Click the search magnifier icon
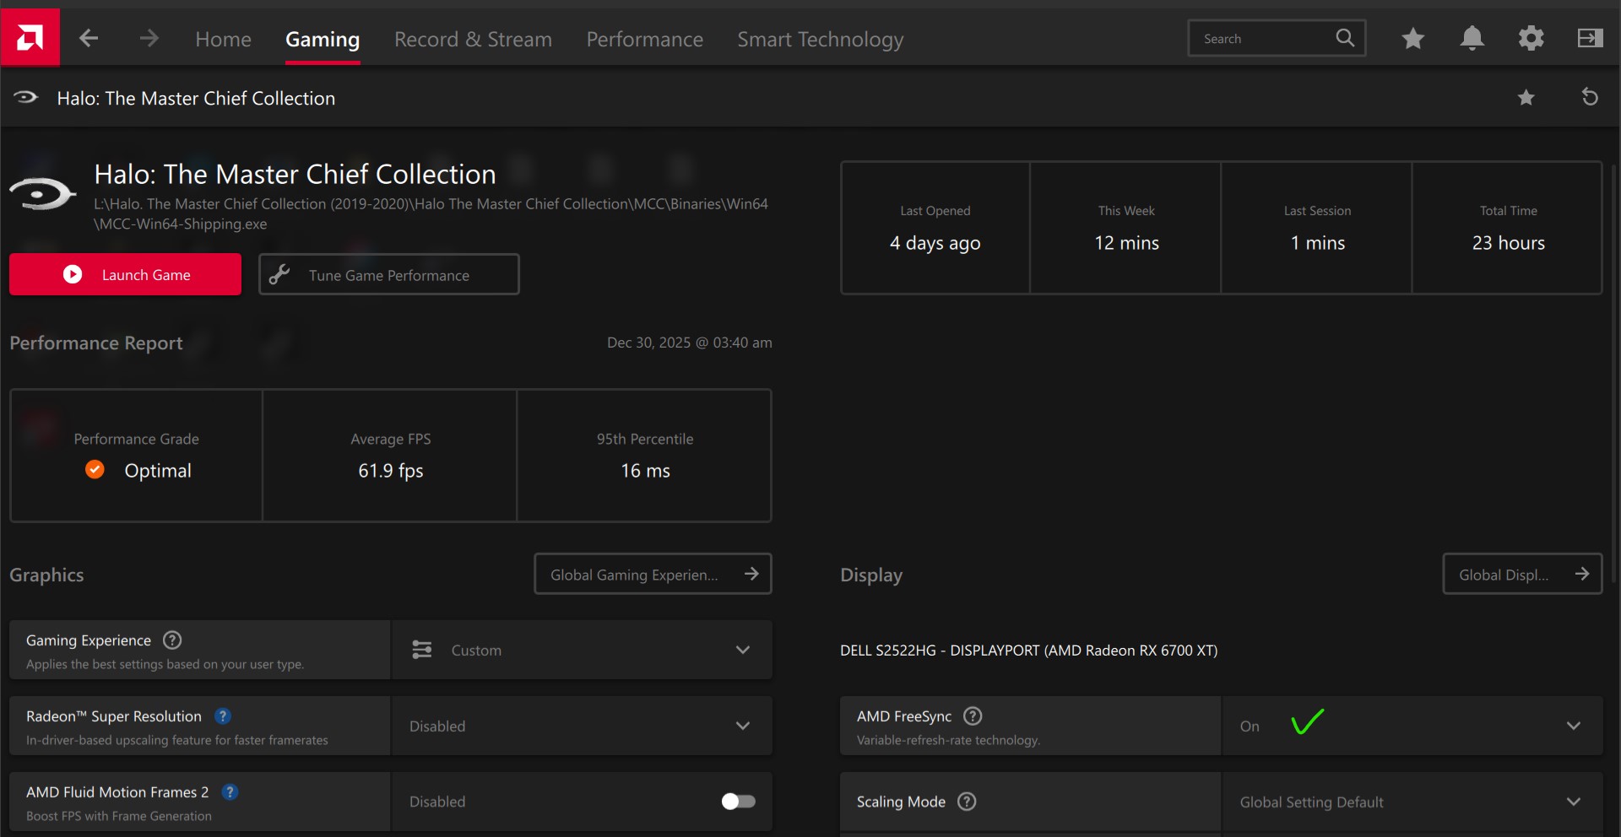1621x837 pixels. click(x=1345, y=38)
